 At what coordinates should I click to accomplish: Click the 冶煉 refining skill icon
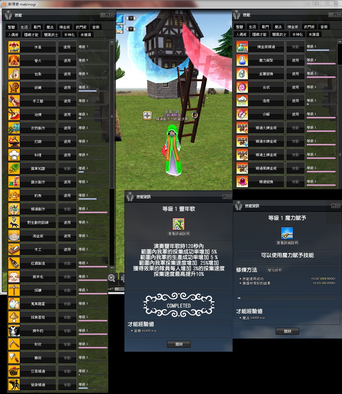pyautogui.click(x=14, y=114)
